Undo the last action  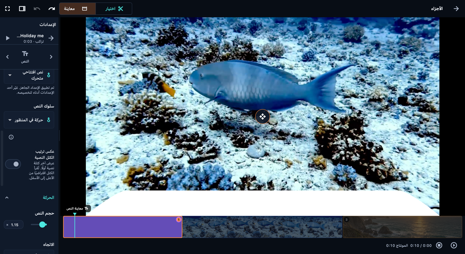(x=37, y=9)
